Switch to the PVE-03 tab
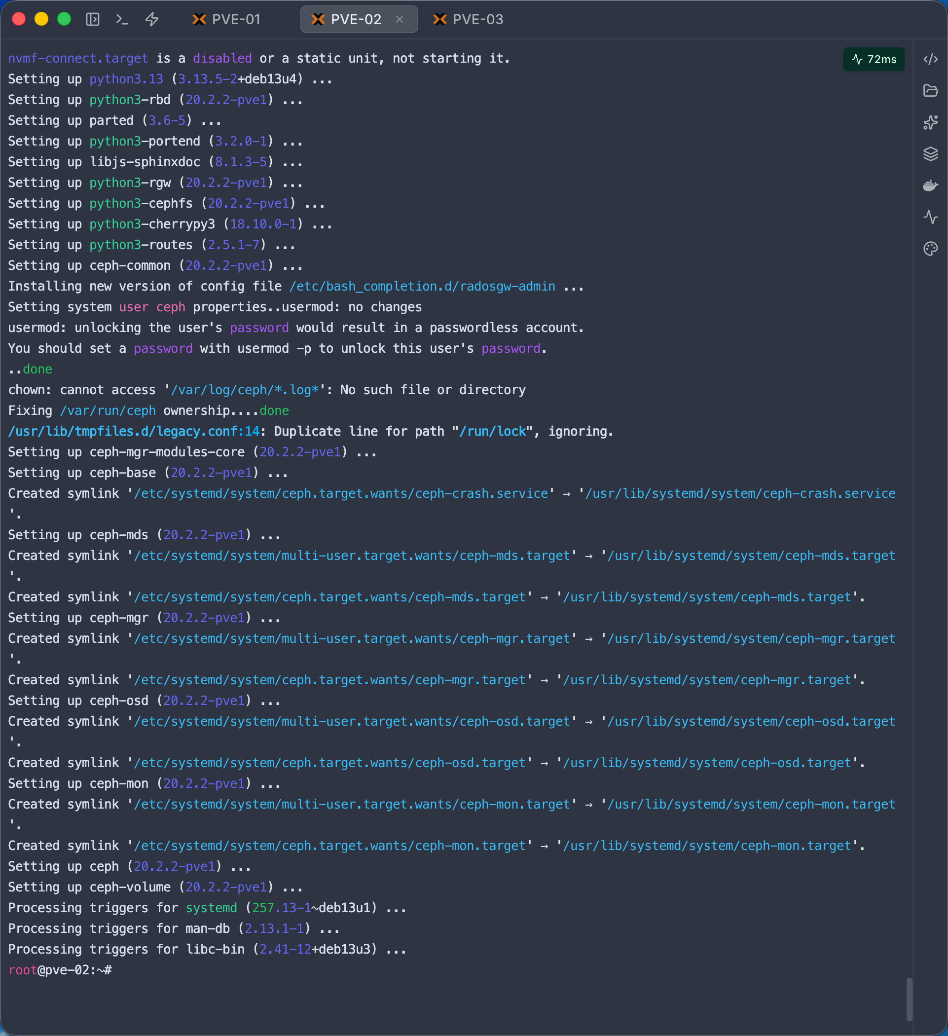This screenshot has width=948, height=1036. pos(468,20)
